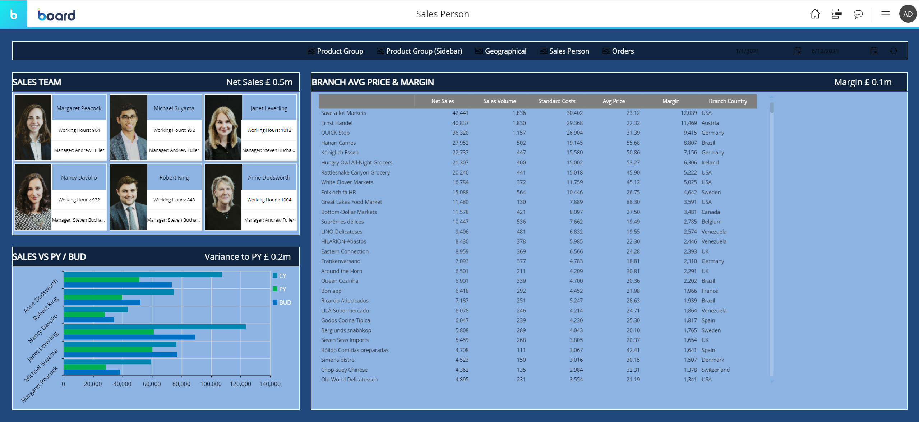Click the Board 'b' logo tile
The width and height of the screenshot is (919, 422).
[14, 14]
